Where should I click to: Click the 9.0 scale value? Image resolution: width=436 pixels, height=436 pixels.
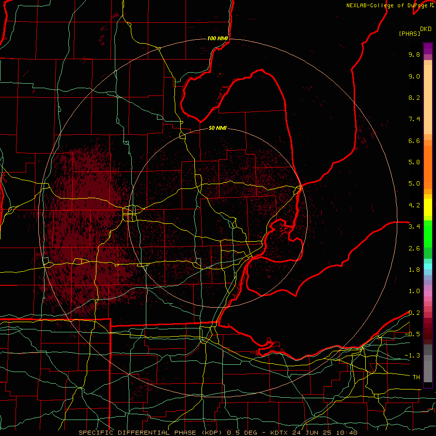414,76
